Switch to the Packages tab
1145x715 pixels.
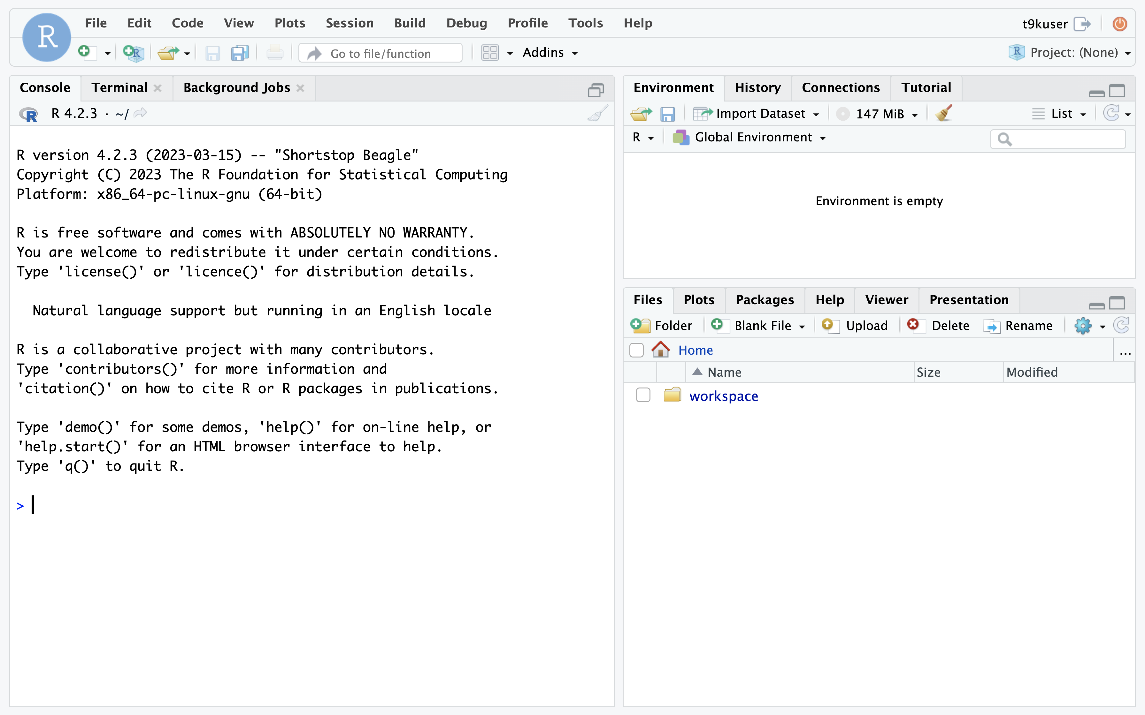tap(765, 300)
